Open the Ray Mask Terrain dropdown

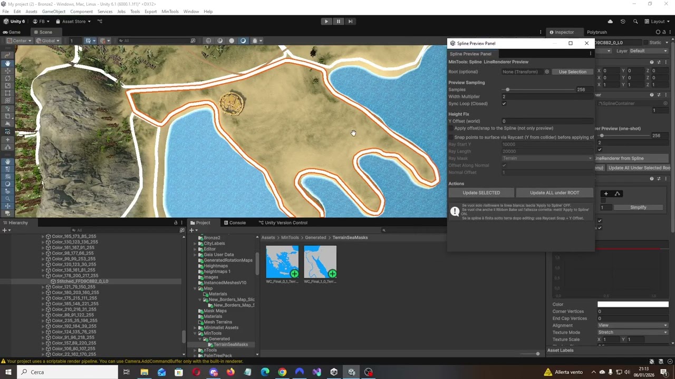tap(547, 158)
